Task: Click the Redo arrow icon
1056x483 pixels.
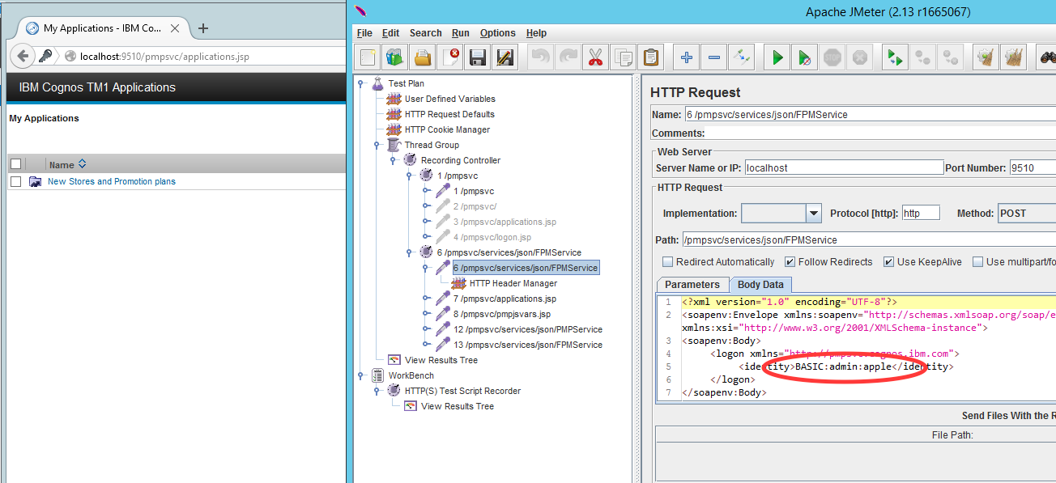Action: point(568,57)
